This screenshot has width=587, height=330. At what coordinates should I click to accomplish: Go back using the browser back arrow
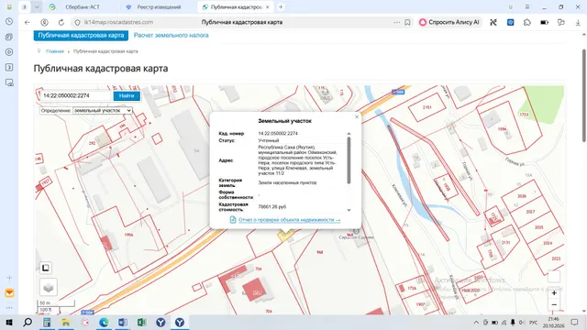(28, 22)
